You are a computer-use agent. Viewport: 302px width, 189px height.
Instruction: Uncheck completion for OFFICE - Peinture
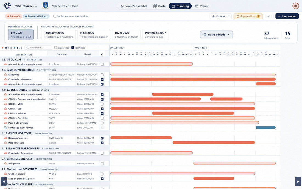(102, 113)
